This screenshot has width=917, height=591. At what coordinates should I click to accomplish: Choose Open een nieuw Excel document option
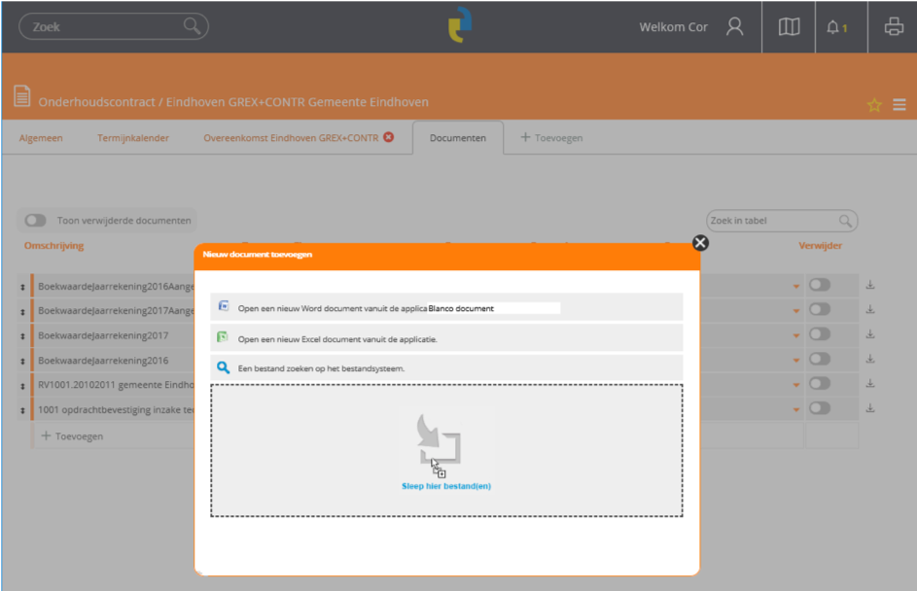(x=337, y=339)
